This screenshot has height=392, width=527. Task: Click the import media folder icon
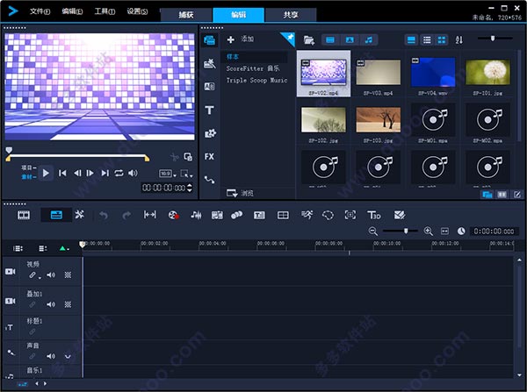[x=308, y=39]
